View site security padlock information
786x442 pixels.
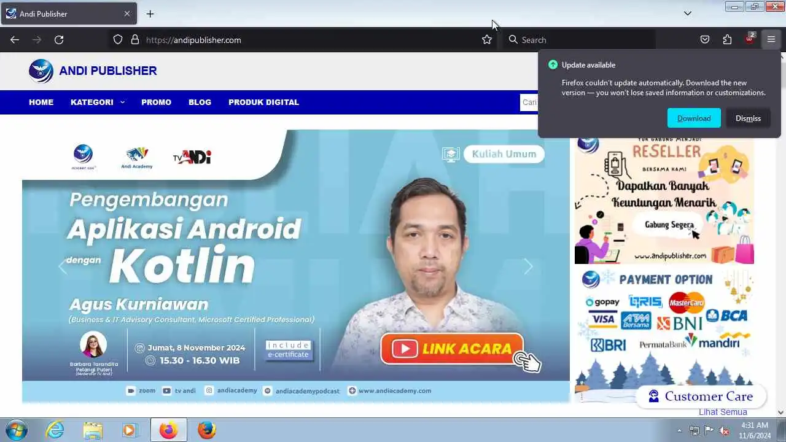click(x=135, y=40)
